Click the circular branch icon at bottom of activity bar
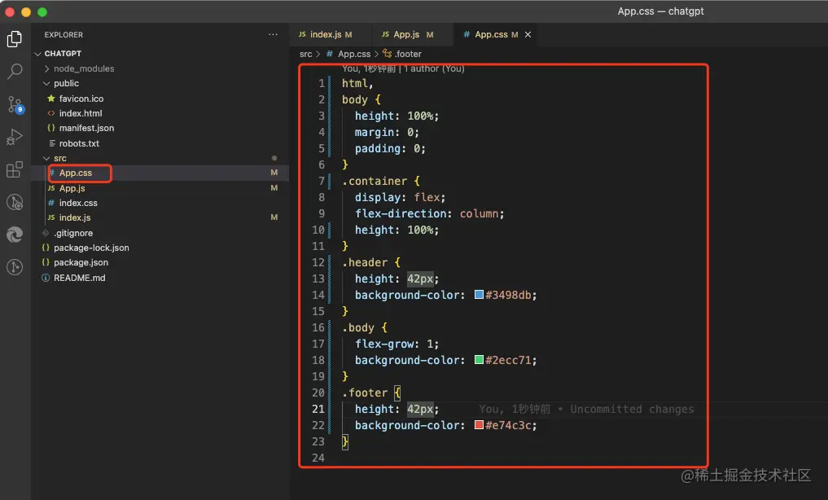 [x=15, y=267]
